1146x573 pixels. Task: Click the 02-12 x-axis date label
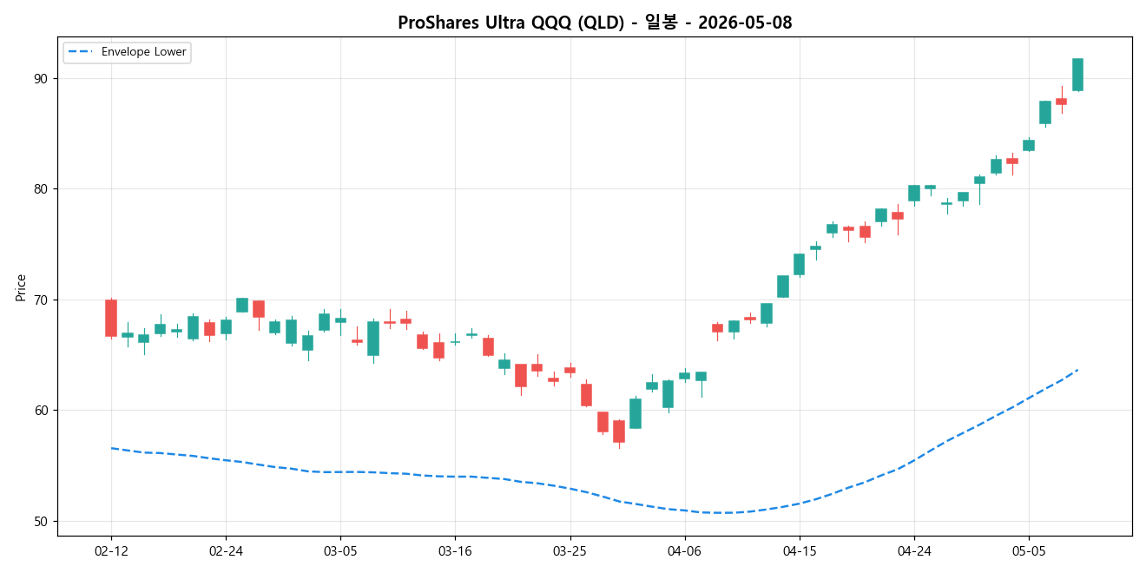(x=111, y=550)
